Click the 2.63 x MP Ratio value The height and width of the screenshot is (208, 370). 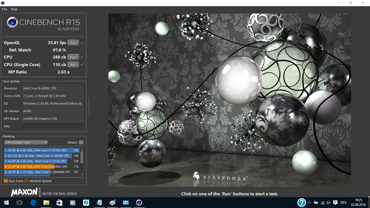tap(64, 72)
